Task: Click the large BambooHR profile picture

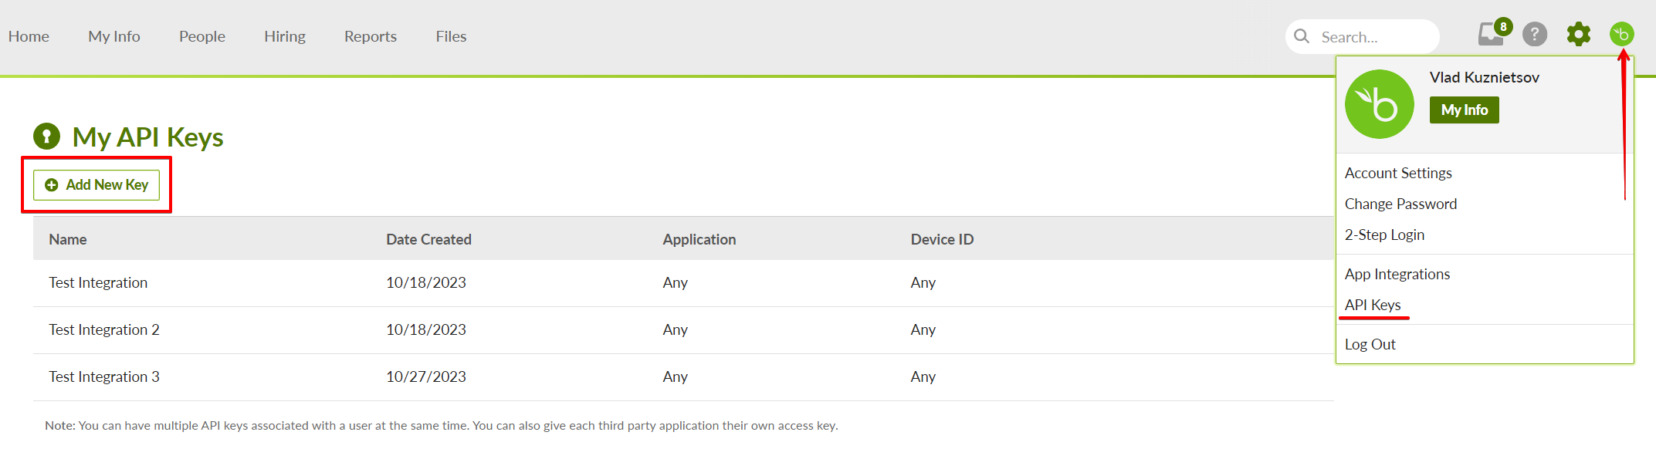Action: coord(1380,104)
